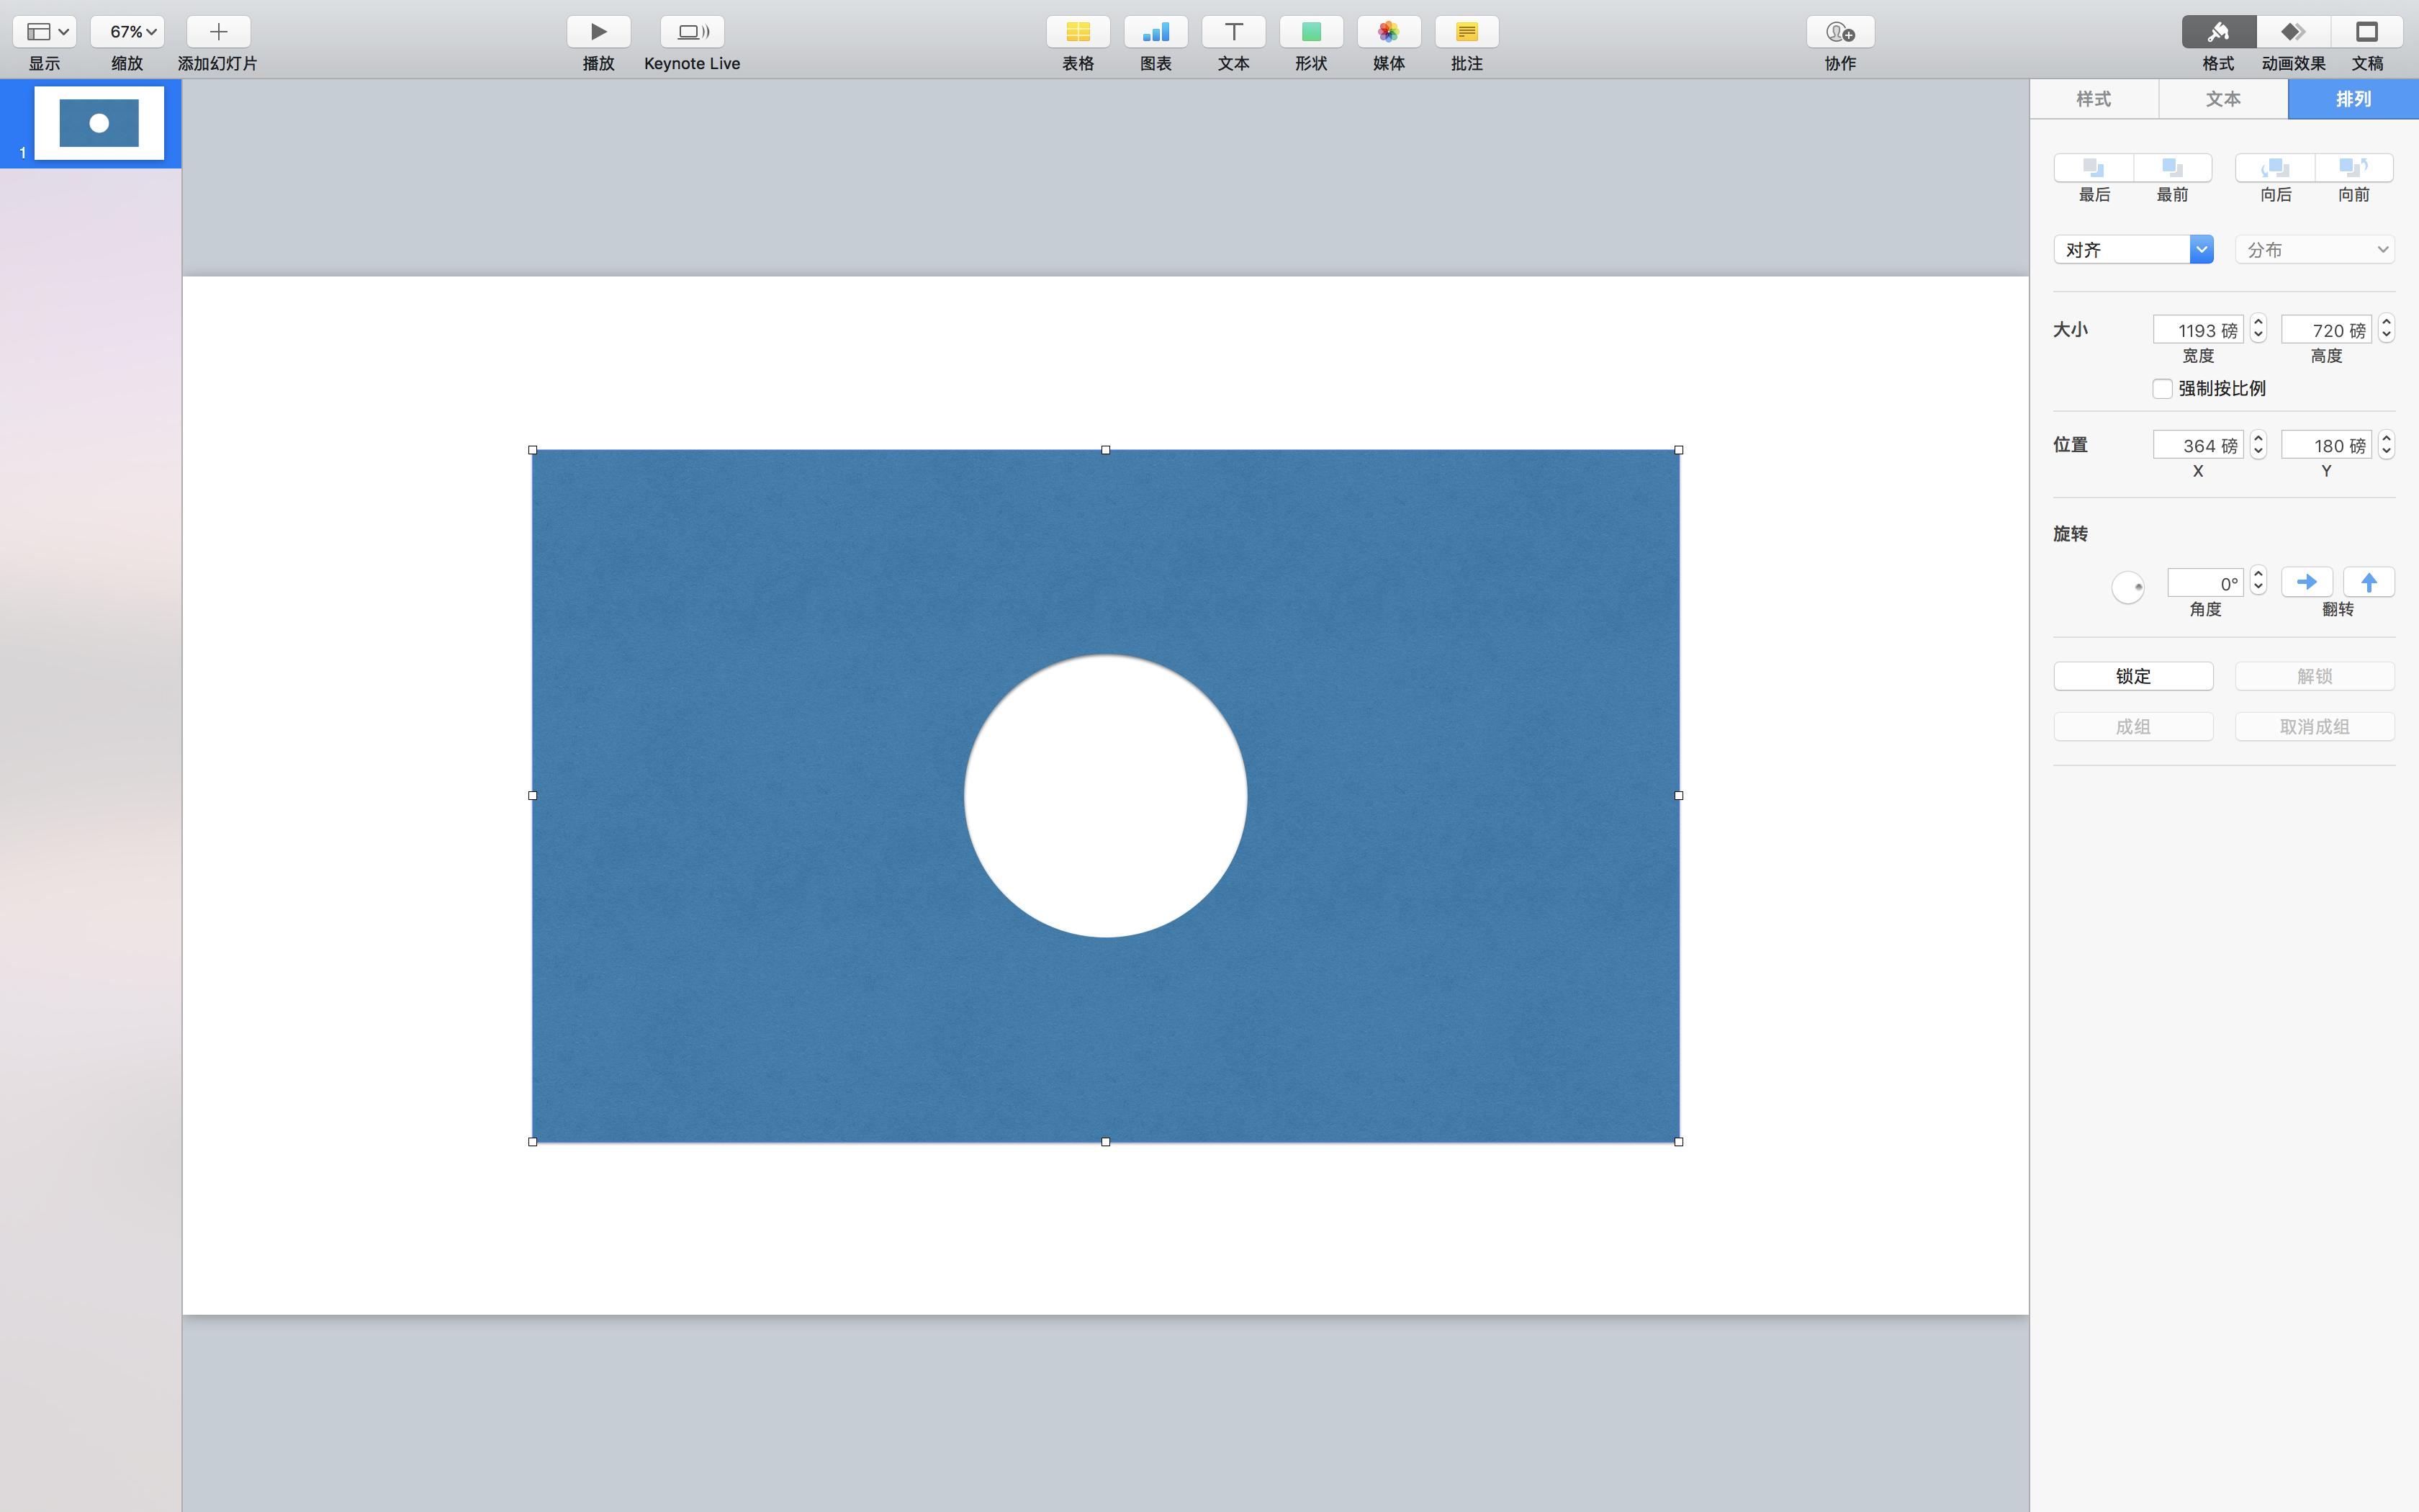Open the Zoom 67% dropdown
2419x1512 pixels.
point(128,32)
